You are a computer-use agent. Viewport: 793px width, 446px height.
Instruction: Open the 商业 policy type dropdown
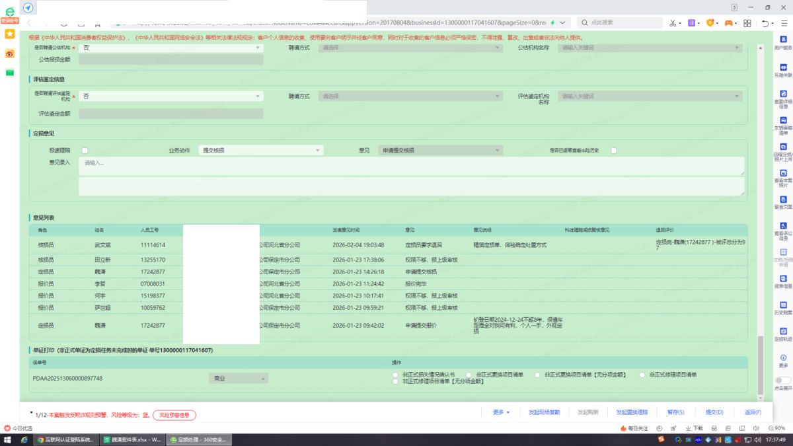pyautogui.click(x=238, y=379)
